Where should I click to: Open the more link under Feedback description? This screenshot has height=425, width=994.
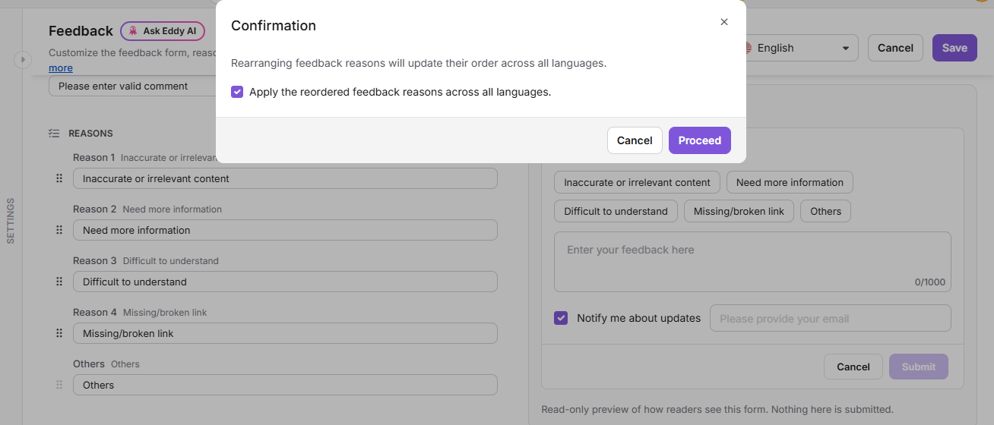(61, 68)
